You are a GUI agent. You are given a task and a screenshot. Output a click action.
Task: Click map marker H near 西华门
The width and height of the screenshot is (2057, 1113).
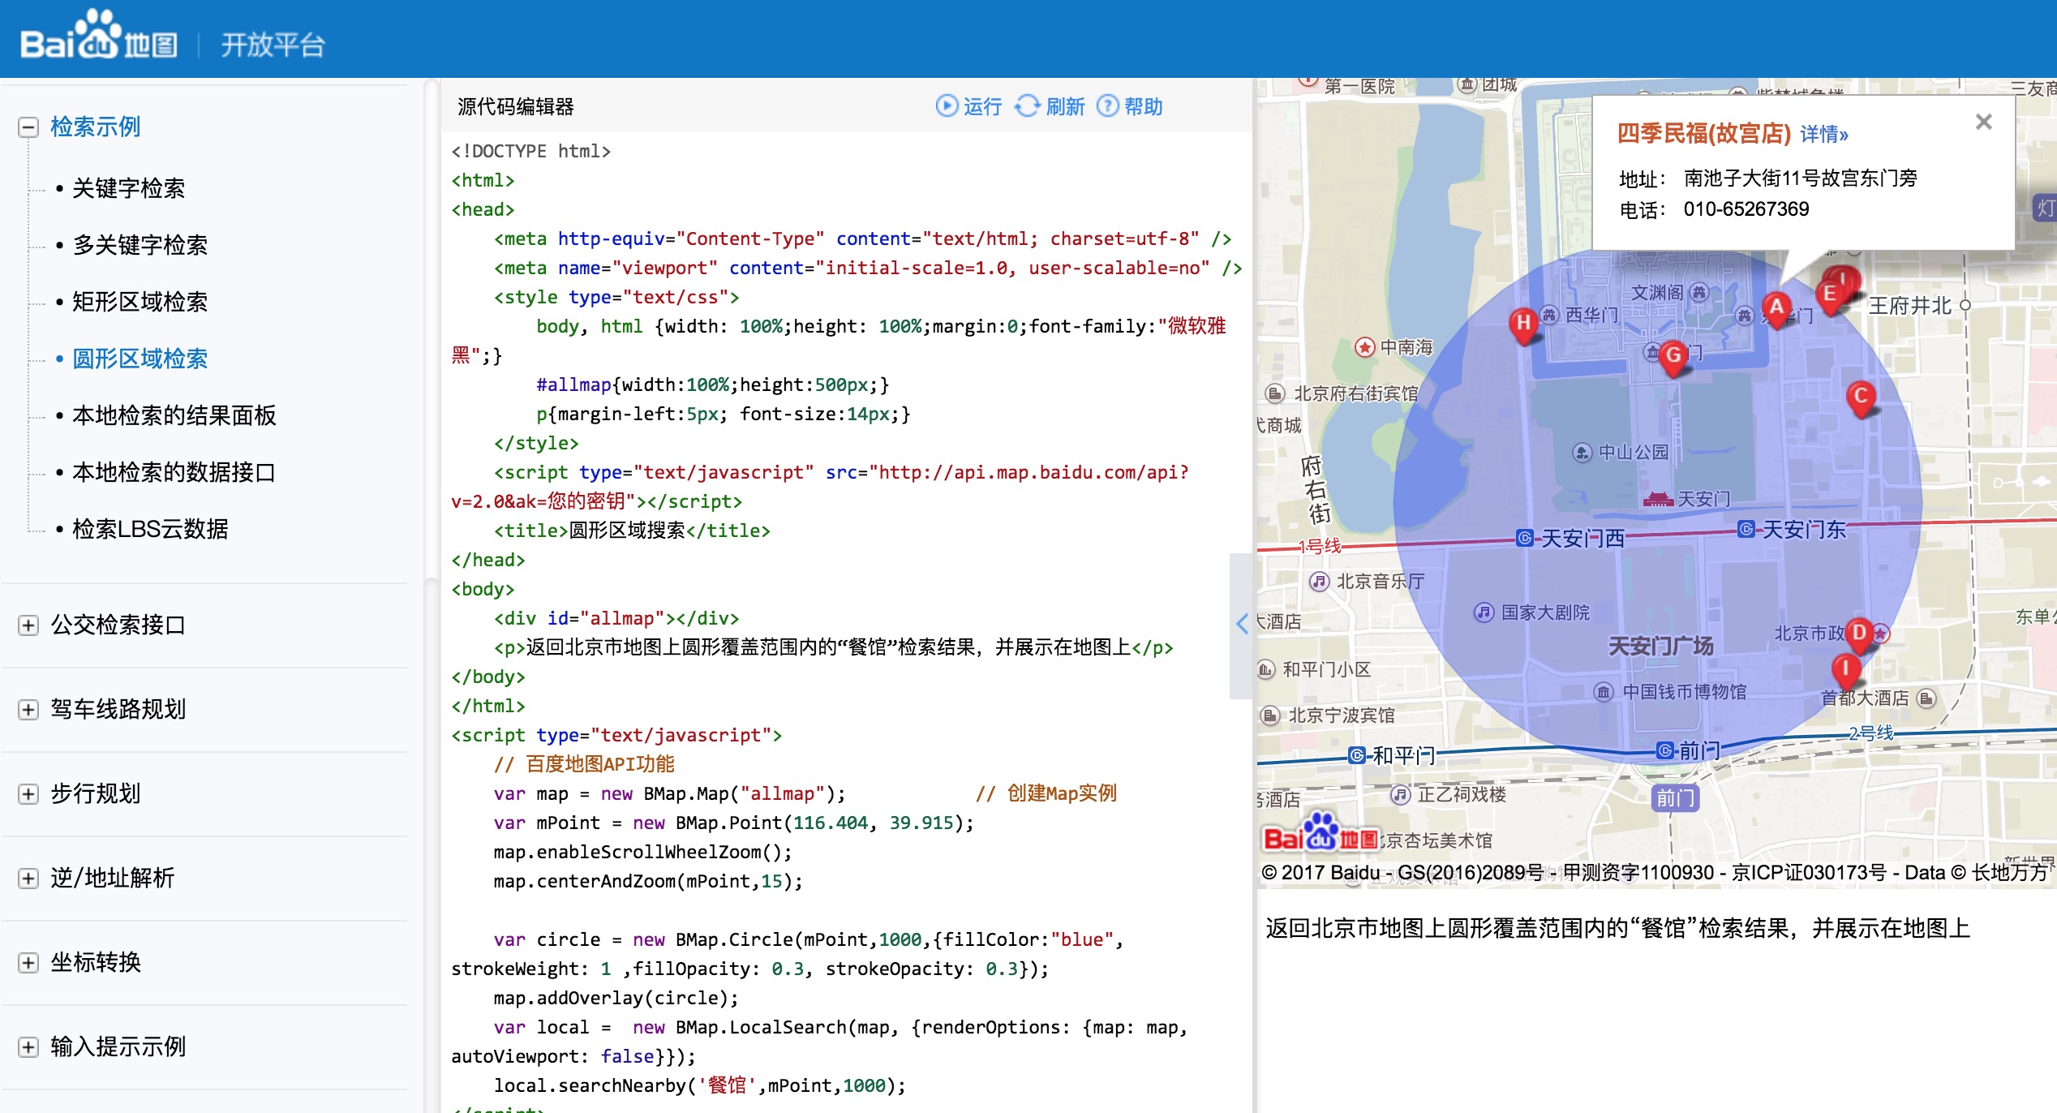pyautogui.click(x=1523, y=324)
